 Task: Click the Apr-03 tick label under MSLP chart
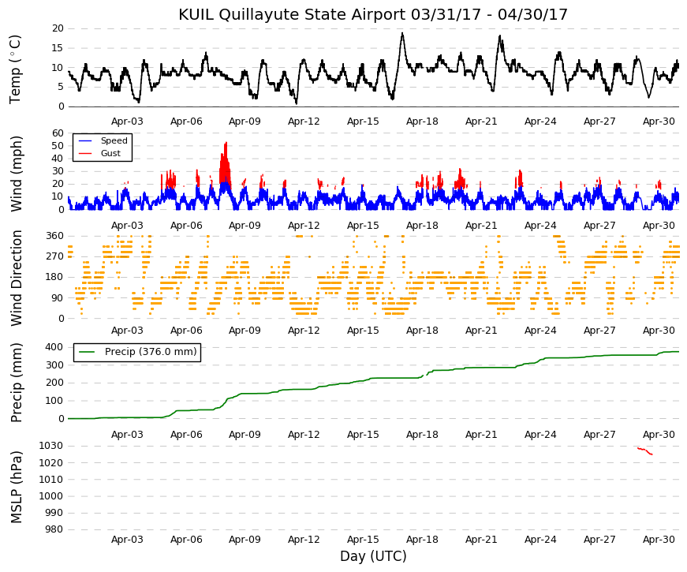point(127,540)
